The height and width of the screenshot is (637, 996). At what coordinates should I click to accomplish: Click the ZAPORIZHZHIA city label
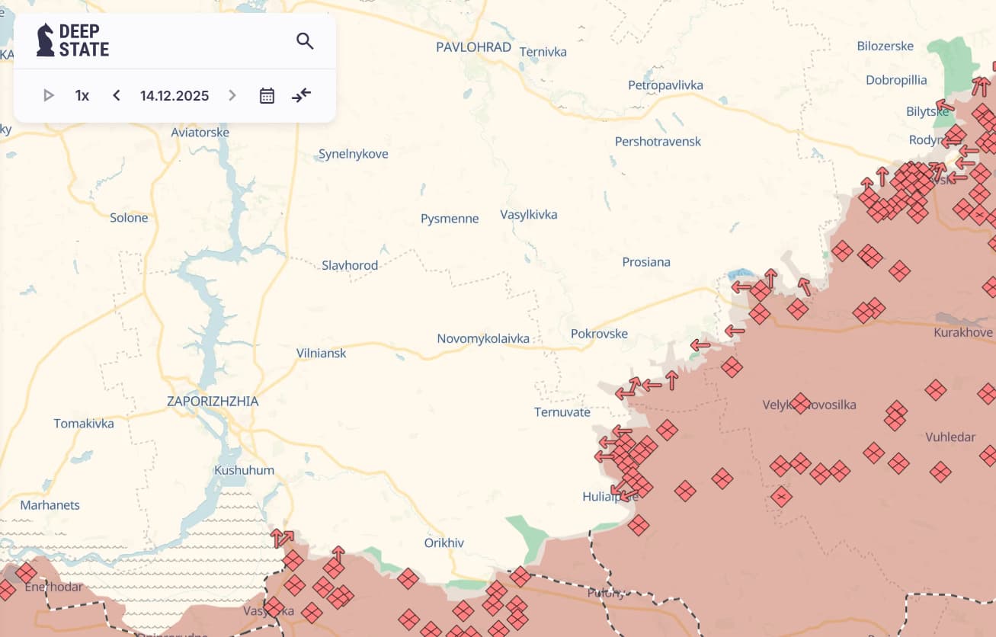pos(213,402)
